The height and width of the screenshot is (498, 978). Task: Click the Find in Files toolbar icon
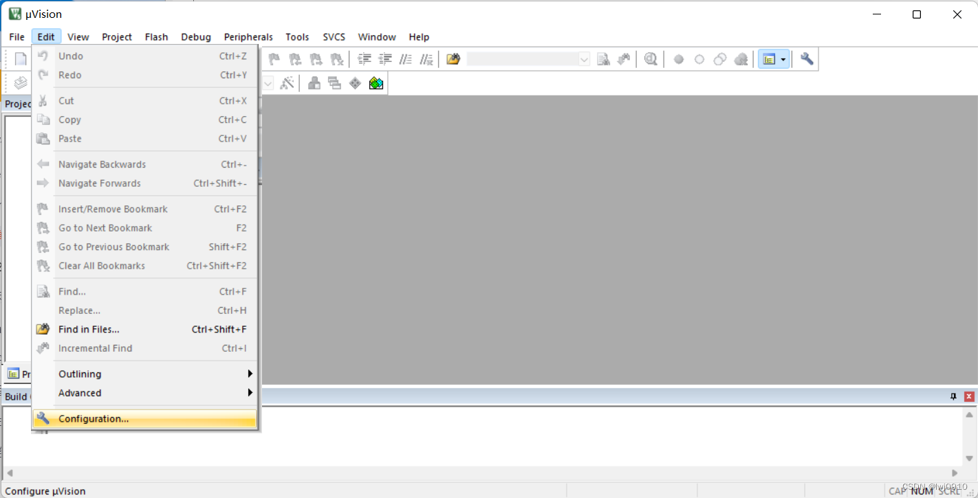pyautogui.click(x=453, y=59)
